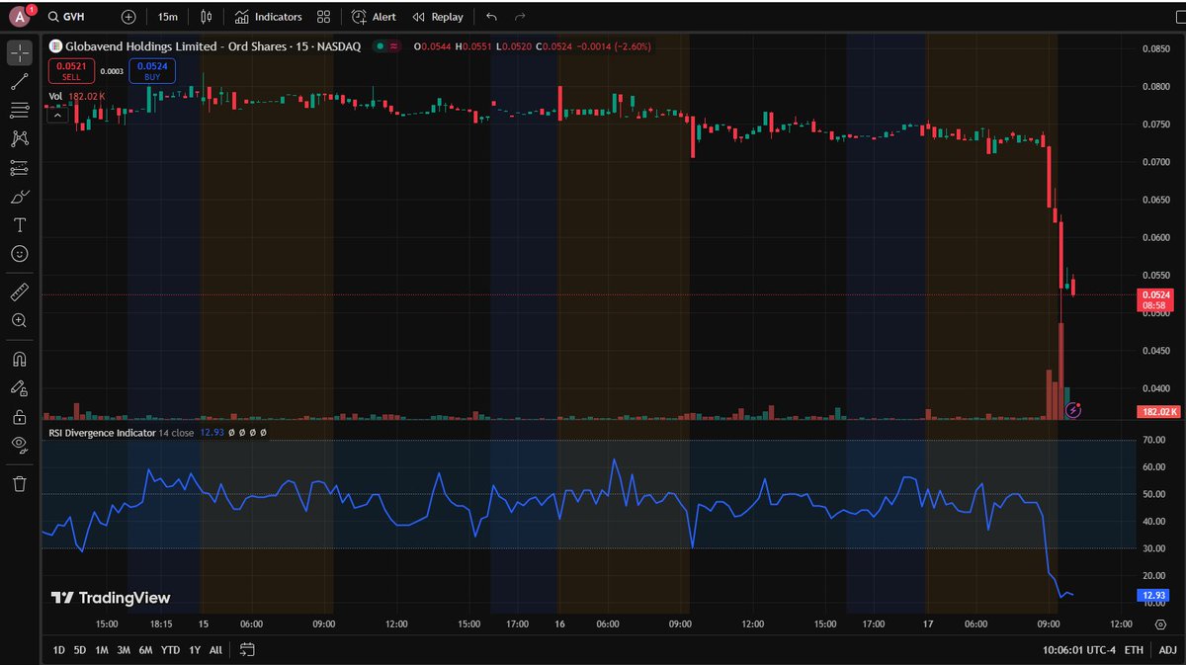This screenshot has height=665, width=1186.
Task: Select the brush drawing tool
Action: coord(20,196)
